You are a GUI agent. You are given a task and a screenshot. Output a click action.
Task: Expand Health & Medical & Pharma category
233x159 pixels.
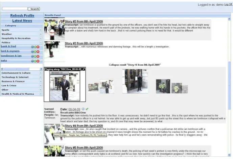(x=41, y=94)
